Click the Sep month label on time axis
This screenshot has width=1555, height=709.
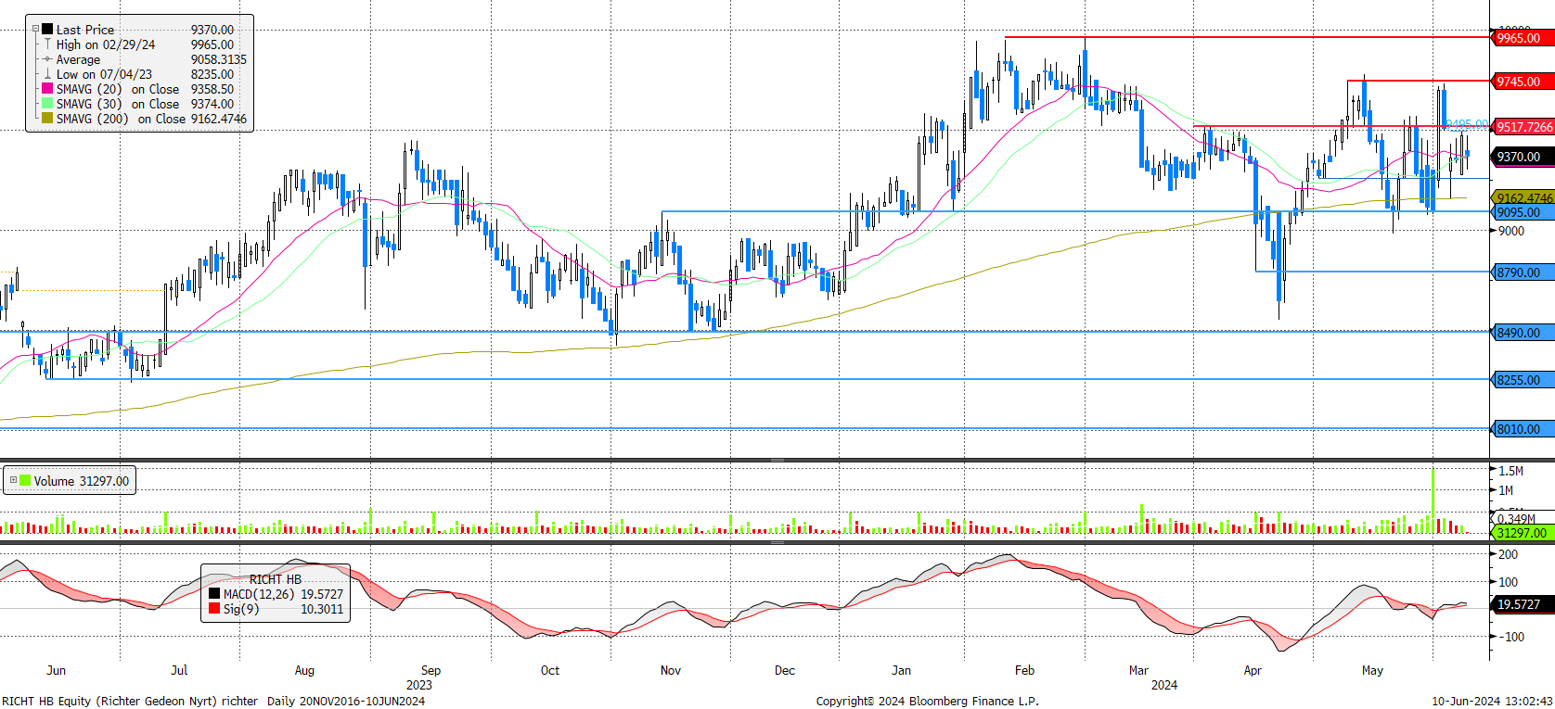(x=431, y=670)
